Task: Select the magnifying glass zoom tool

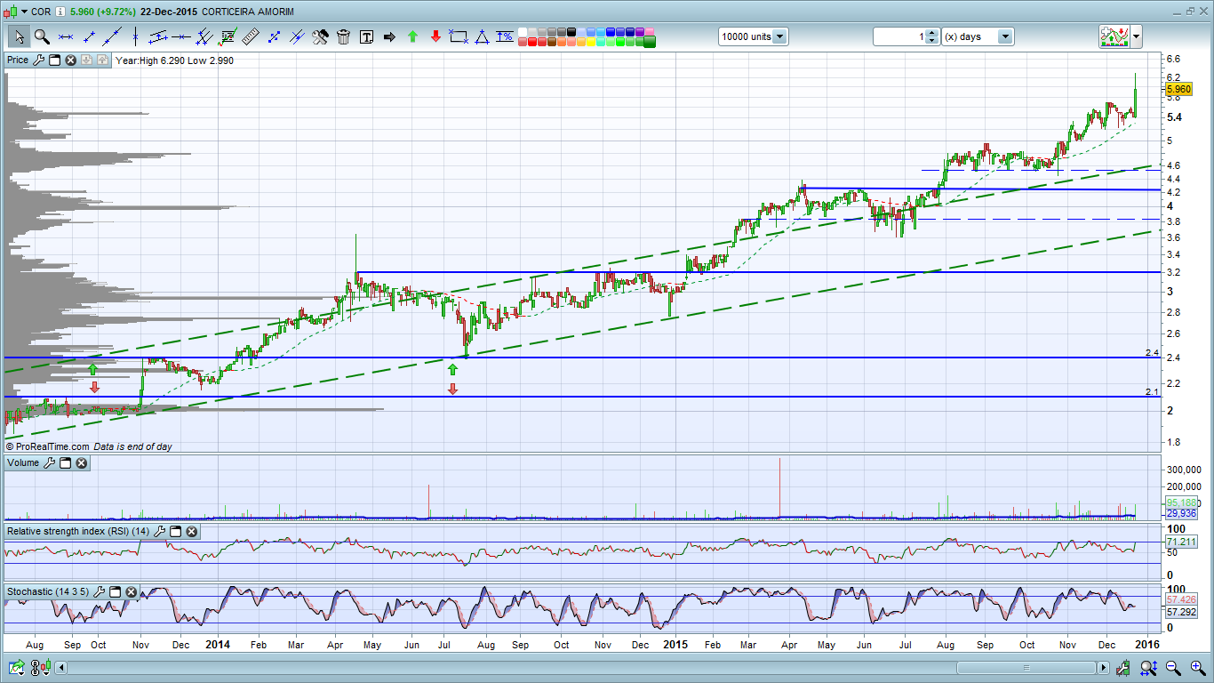Action: click(41, 36)
